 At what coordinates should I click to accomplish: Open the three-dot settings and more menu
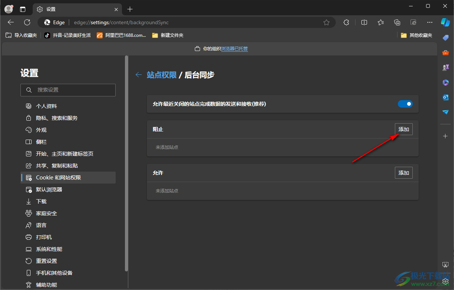[430, 22]
